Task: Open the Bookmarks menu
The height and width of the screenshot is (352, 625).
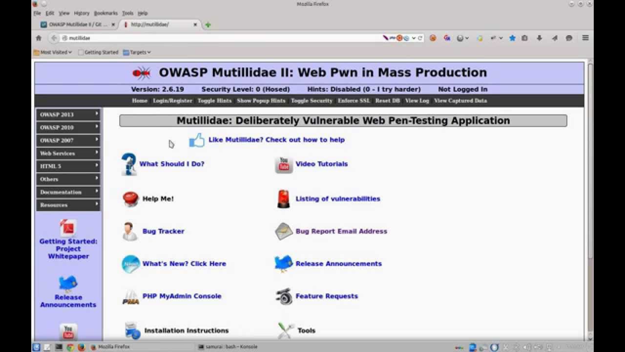Action: point(106,13)
